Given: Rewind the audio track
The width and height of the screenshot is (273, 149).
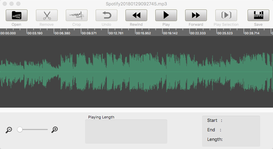Looking at the screenshot, I should pos(136,15).
